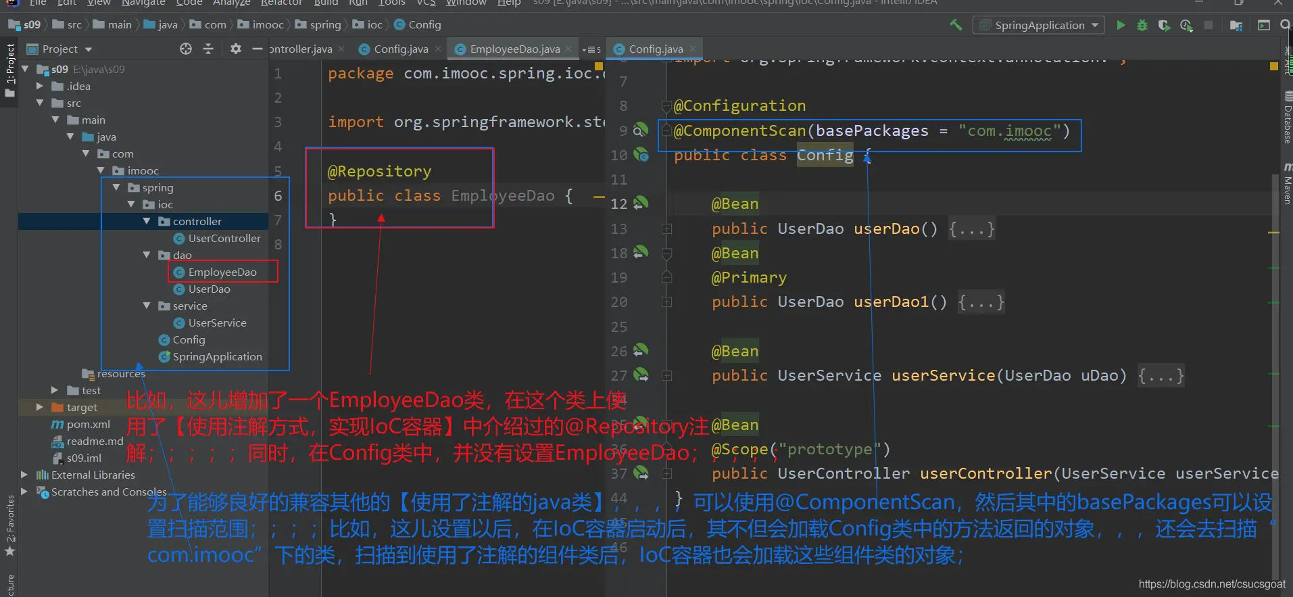Open Project panel settings gear
The width and height of the screenshot is (1293, 597).
[x=235, y=49]
